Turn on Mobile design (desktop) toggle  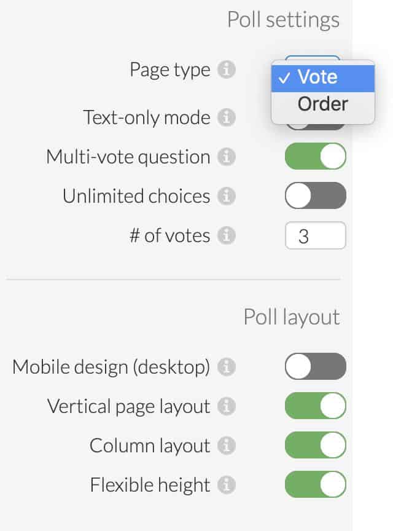(316, 366)
